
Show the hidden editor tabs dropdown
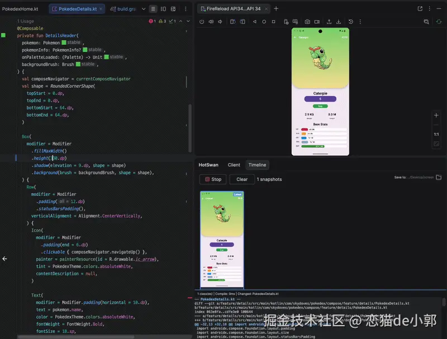[x=144, y=9]
